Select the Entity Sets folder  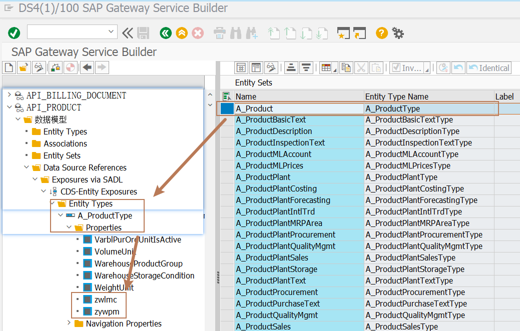point(62,155)
